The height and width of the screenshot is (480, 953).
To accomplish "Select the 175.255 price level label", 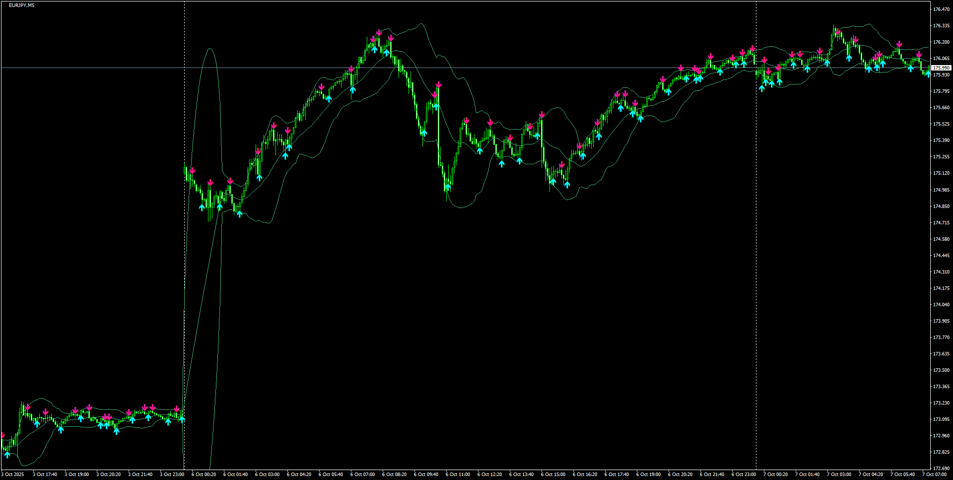I will pyautogui.click(x=942, y=157).
